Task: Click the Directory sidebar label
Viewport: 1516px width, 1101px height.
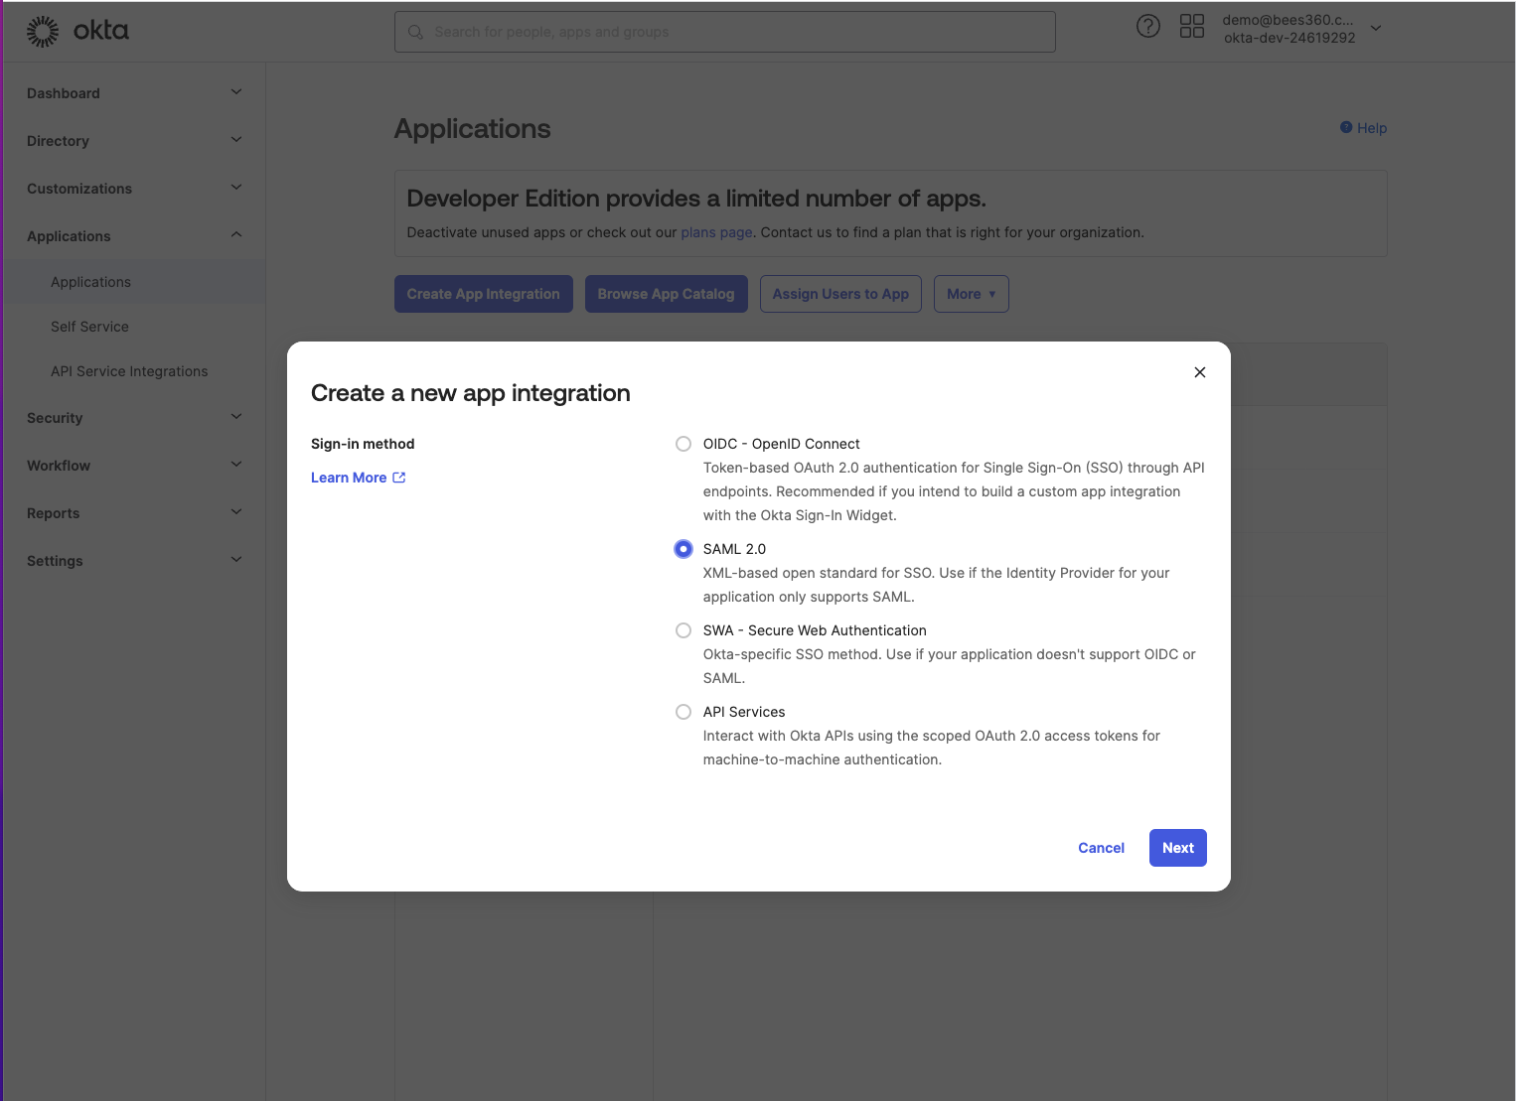Action: pyautogui.click(x=58, y=141)
